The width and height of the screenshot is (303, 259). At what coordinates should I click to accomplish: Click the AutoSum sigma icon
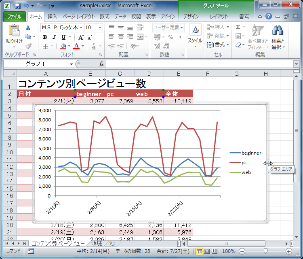coord(238,27)
